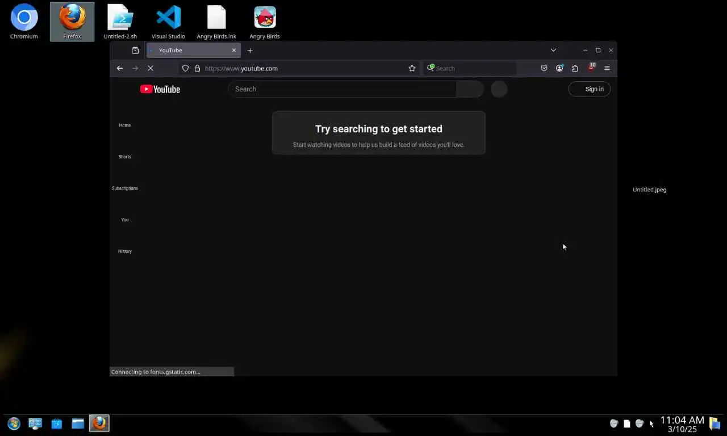Open Subscriptions in YouTube sidebar

125,188
